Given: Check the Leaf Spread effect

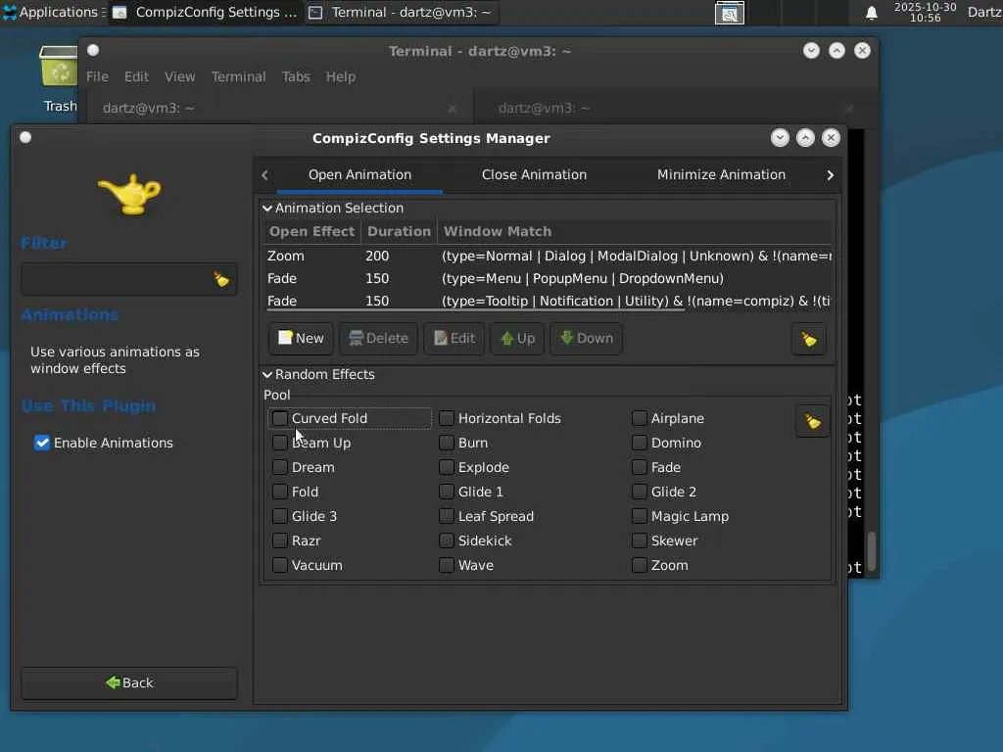Looking at the screenshot, I should coord(447,516).
